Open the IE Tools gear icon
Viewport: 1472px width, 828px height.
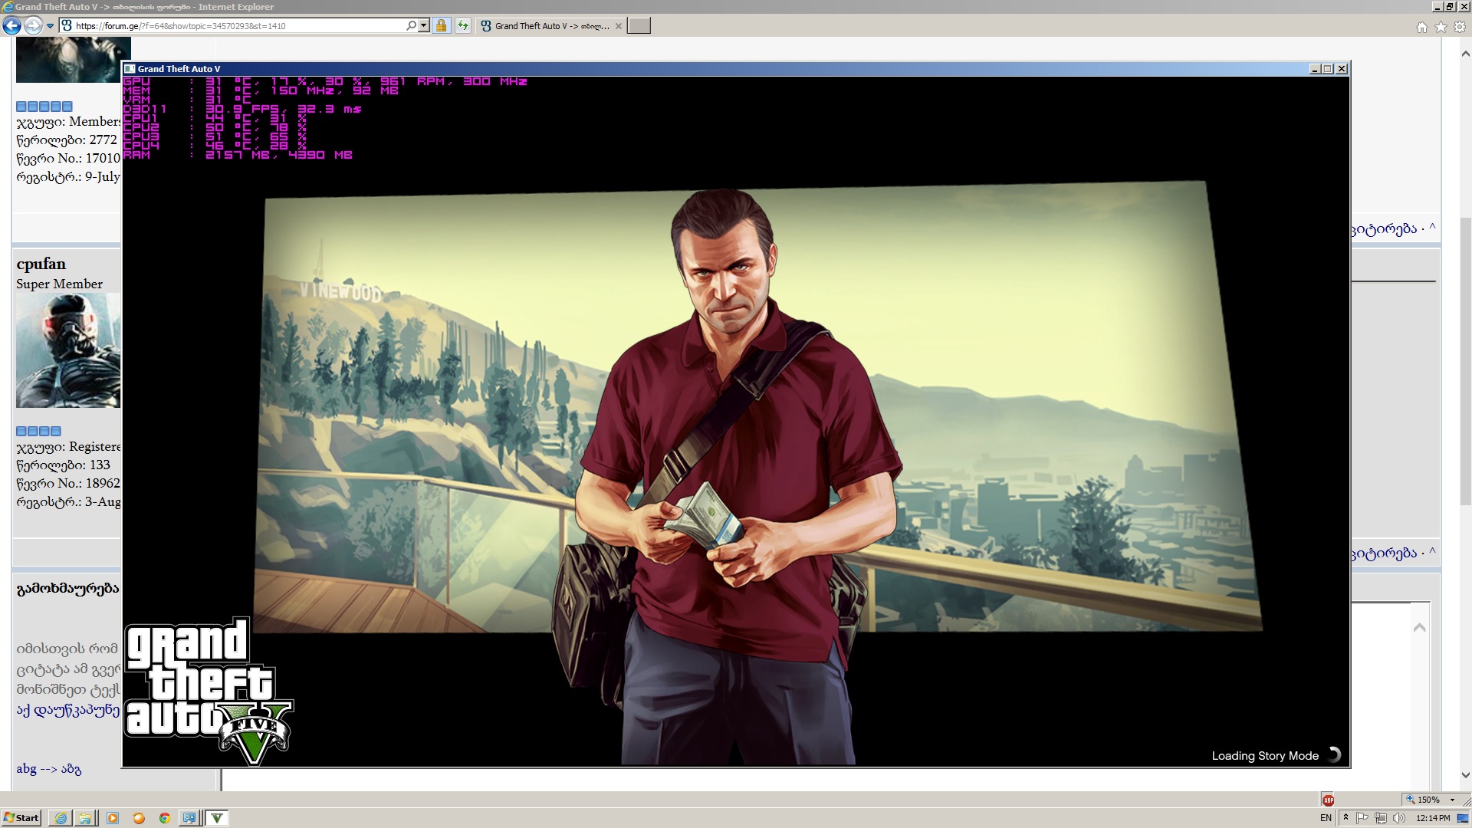pyautogui.click(x=1460, y=28)
